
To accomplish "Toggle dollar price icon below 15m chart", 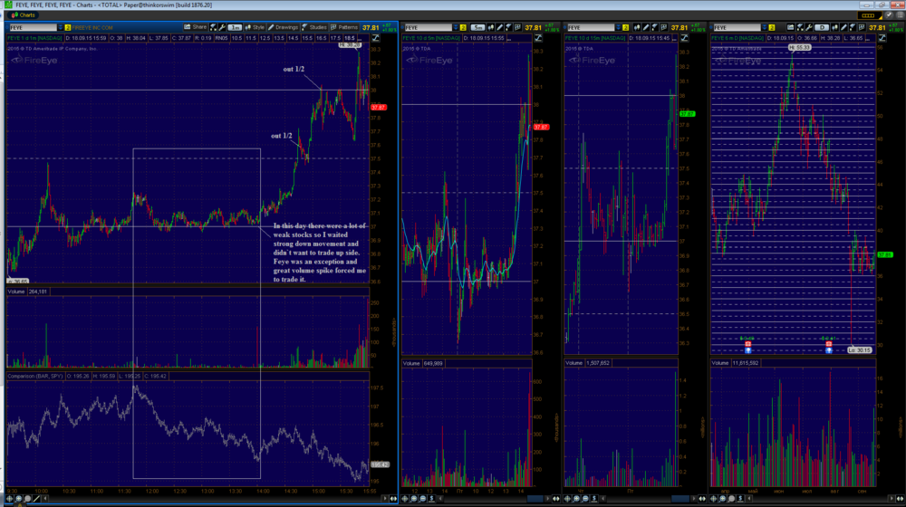I will (594, 498).
